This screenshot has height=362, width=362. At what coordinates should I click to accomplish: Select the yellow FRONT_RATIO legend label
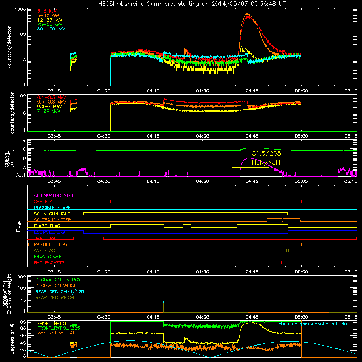click(52, 324)
